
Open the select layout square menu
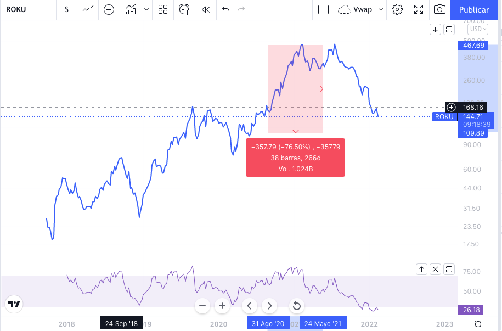pos(323,9)
